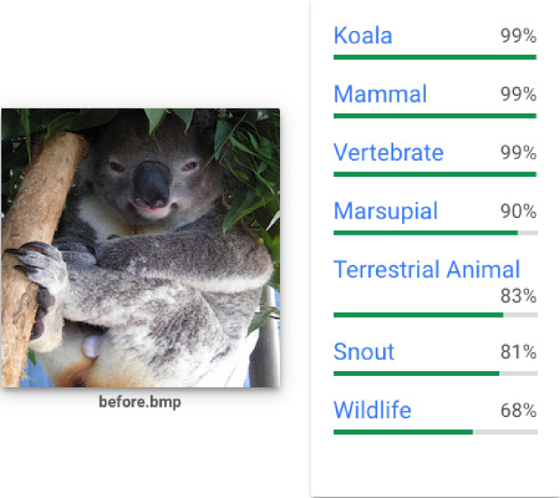The height and width of the screenshot is (498, 560).
Task: Click the Terrestrial Animal score bar
Action: 435,315
